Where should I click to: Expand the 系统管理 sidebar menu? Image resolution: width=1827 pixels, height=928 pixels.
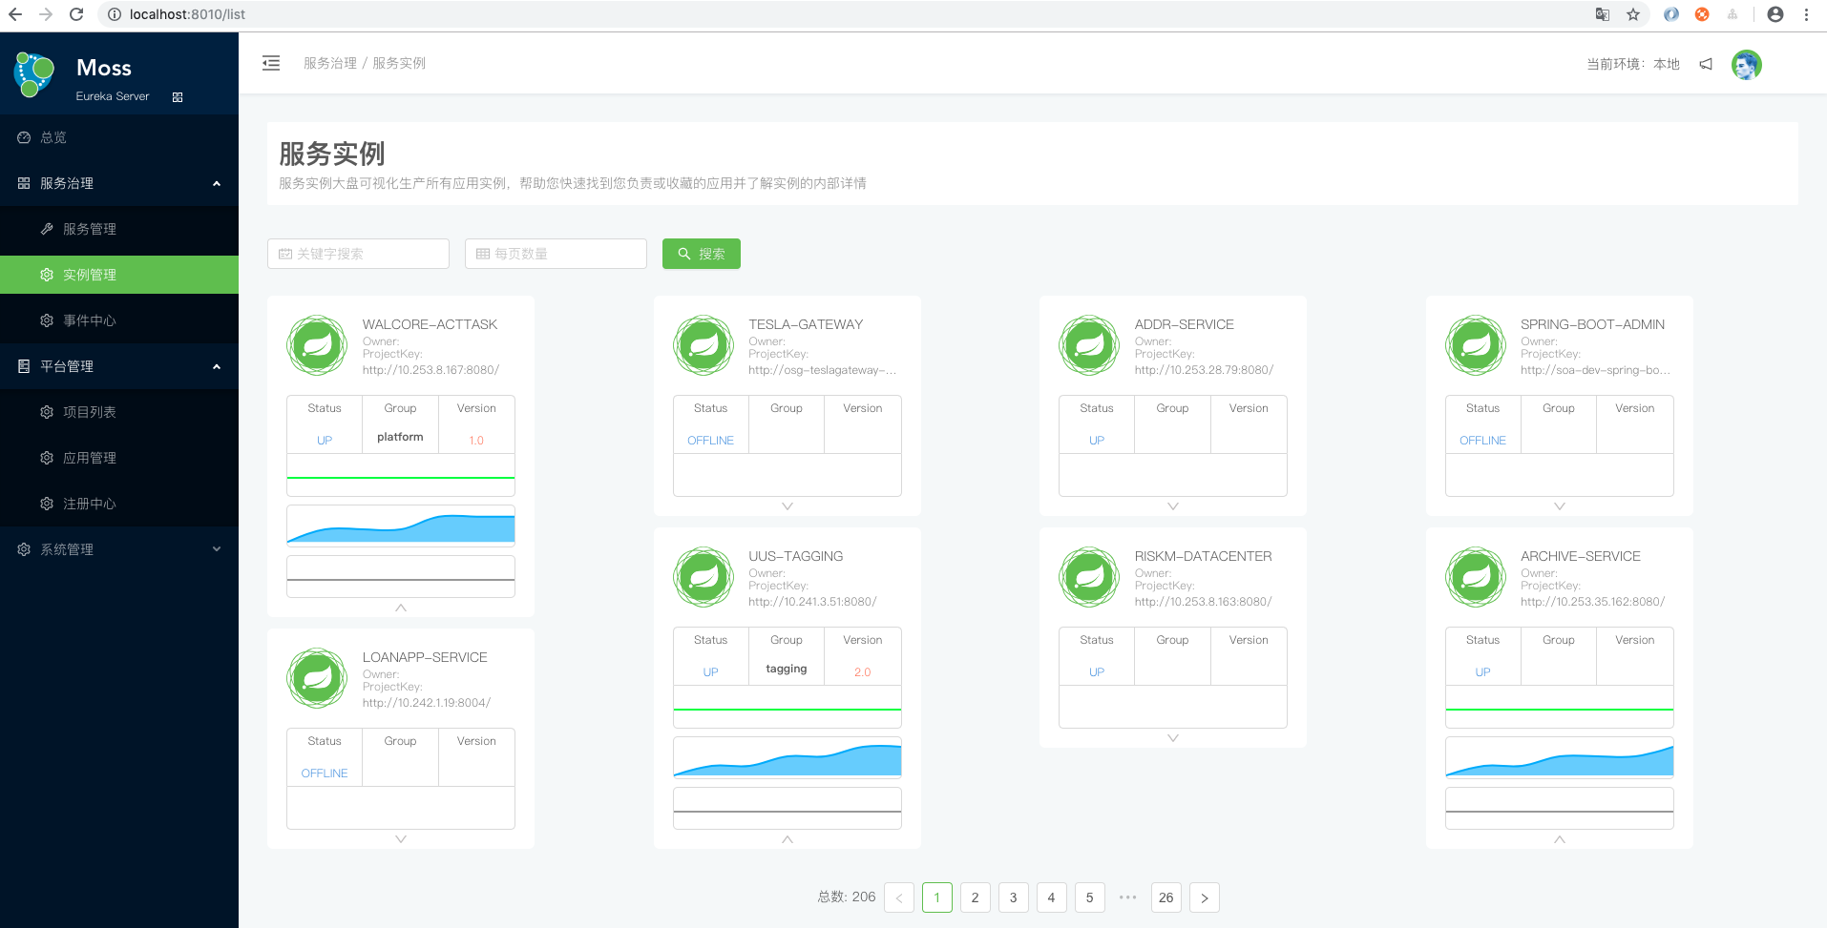point(119,549)
